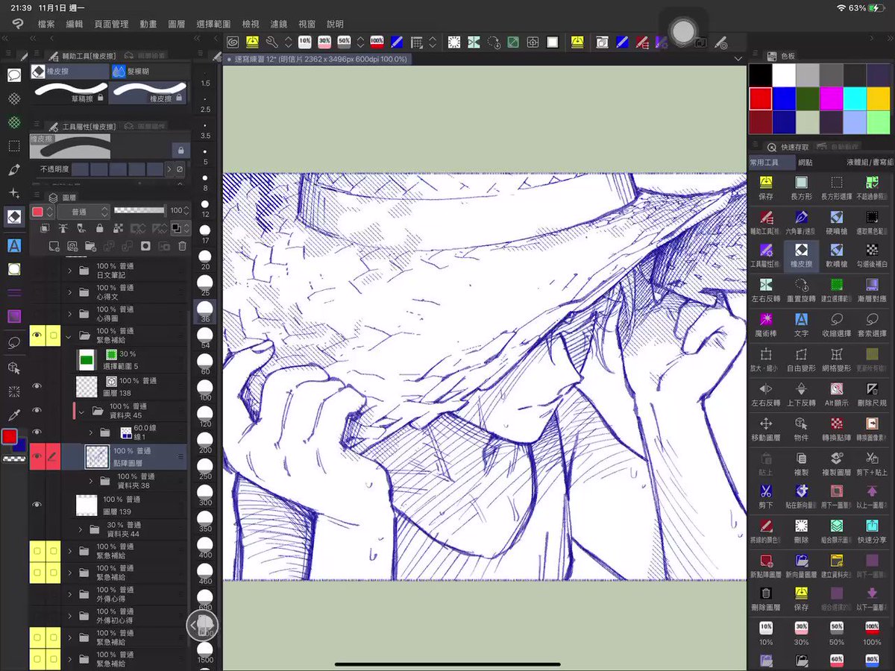Select the 草稿擦 sub tool
This screenshot has width=895, height=671.
(x=69, y=92)
